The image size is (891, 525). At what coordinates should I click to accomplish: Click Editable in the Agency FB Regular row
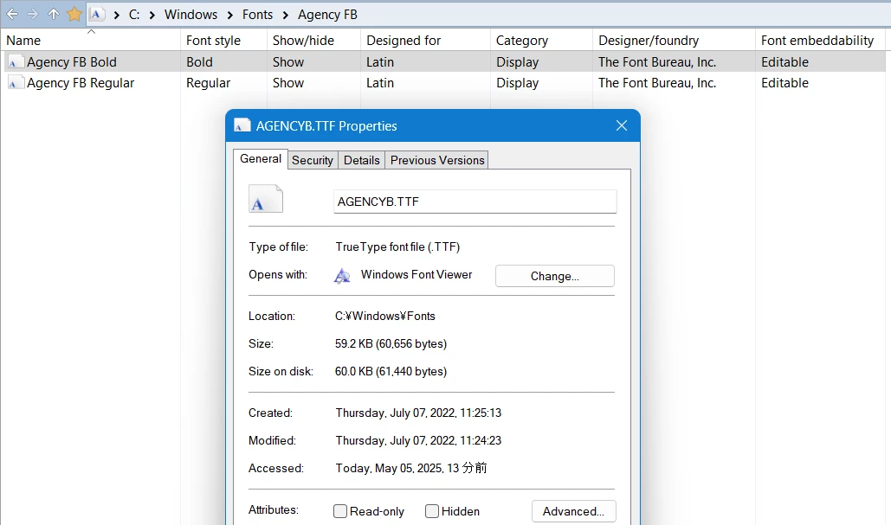[x=784, y=83]
